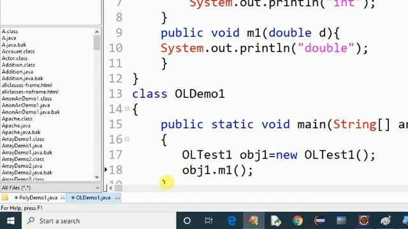Select Account.class in the file list
Screen dimensions: 408x229
(18, 52)
